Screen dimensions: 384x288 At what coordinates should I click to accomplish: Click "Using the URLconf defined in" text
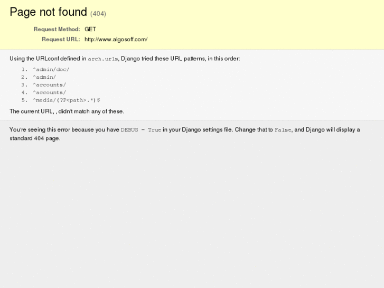tap(48, 59)
